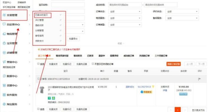Expand 数据中心 with its chevron arrow
The height and width of the screenshot is (112, 212).
click(29, 76)
